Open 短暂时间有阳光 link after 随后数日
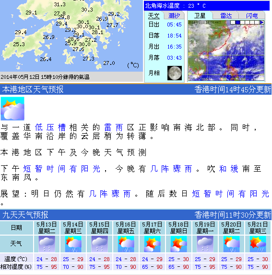This screenshot has height=275, width=272. [230, 194]
